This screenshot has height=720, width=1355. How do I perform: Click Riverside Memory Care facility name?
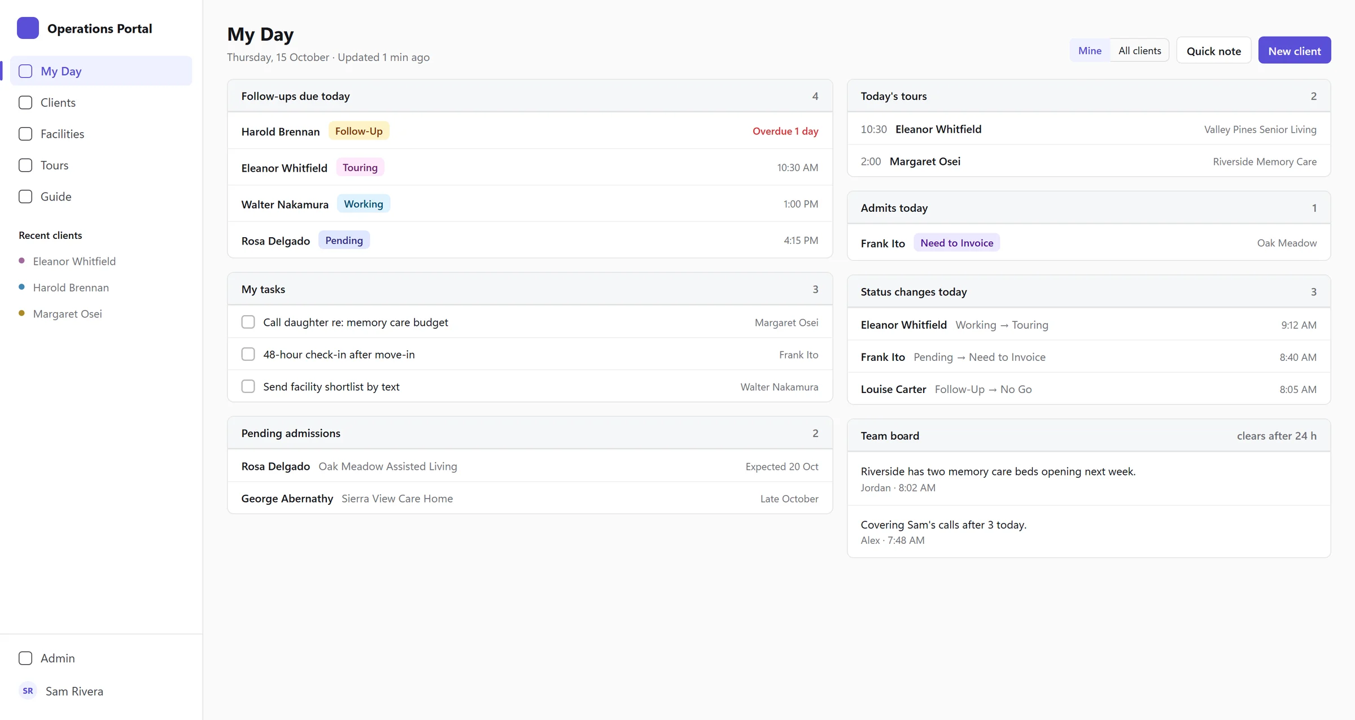(x=1265, y=162)
